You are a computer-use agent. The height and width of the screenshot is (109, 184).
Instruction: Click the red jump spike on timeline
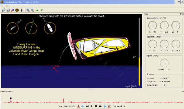click(x=63, y=100)
